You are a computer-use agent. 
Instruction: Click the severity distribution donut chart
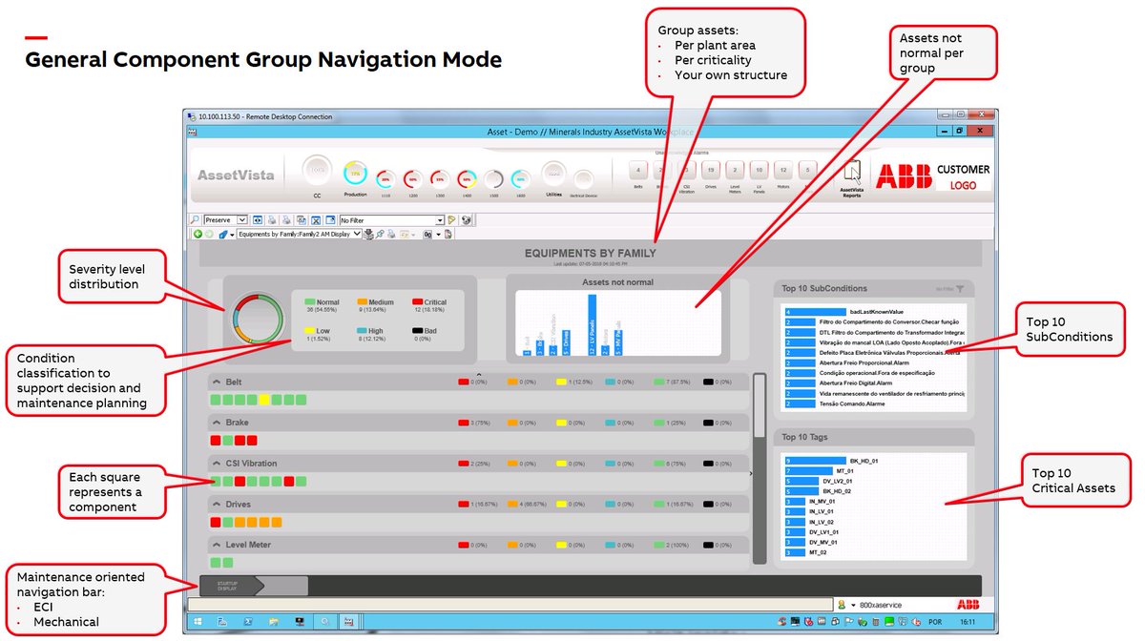click(x=260, y=318)
